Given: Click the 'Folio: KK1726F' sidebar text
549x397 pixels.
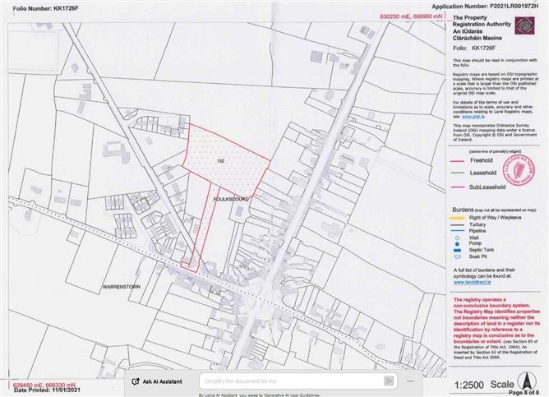Looking at the screenshot, I should [474, 48].
